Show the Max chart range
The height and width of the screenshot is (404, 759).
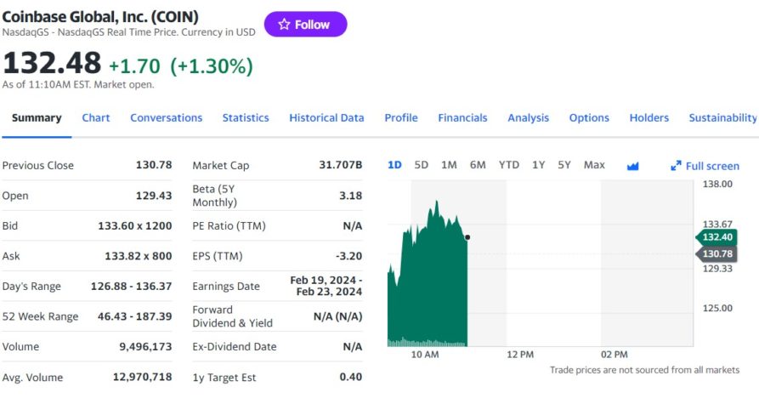click(x=594, y=165)
